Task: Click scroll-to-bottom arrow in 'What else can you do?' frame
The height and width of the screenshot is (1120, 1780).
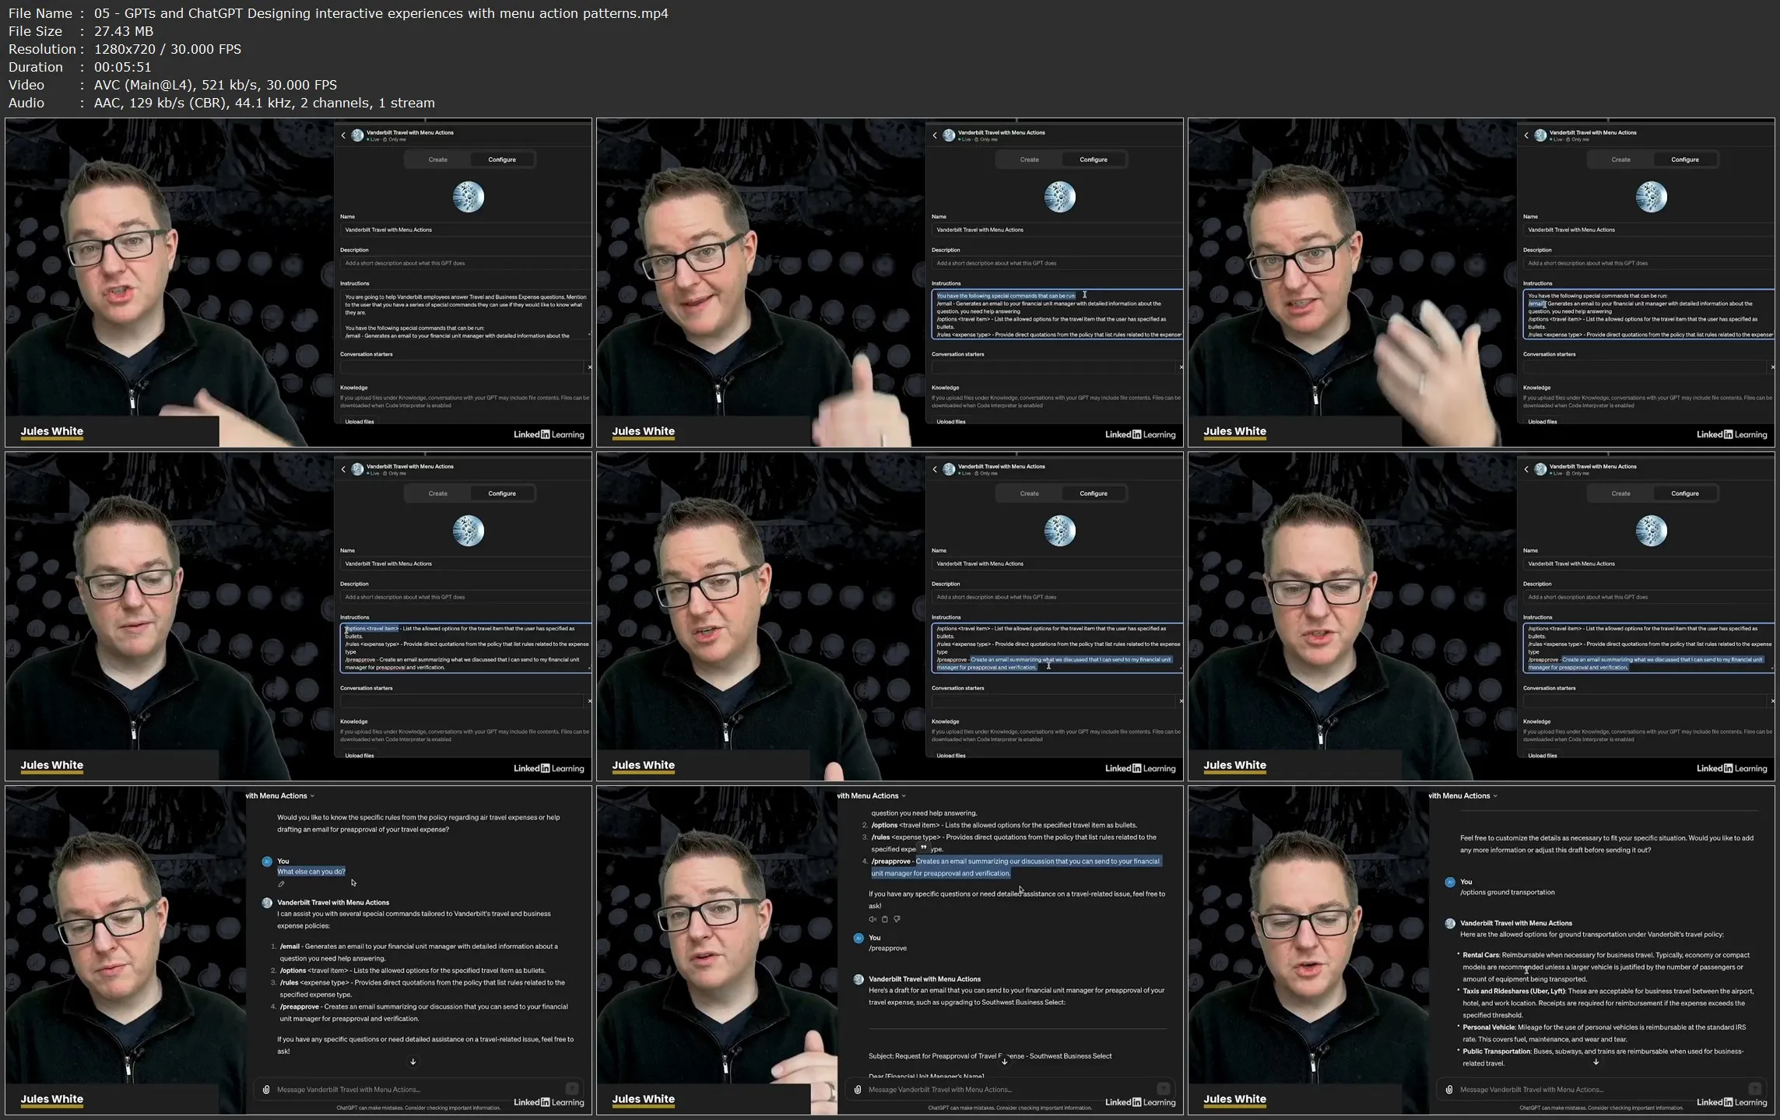Action: (413, 1062)
